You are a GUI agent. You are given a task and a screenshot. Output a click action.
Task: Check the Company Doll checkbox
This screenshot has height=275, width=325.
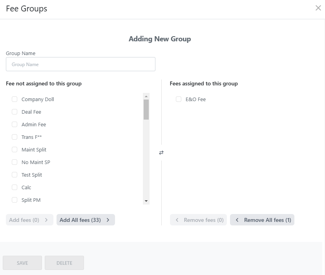coord(15,99)
